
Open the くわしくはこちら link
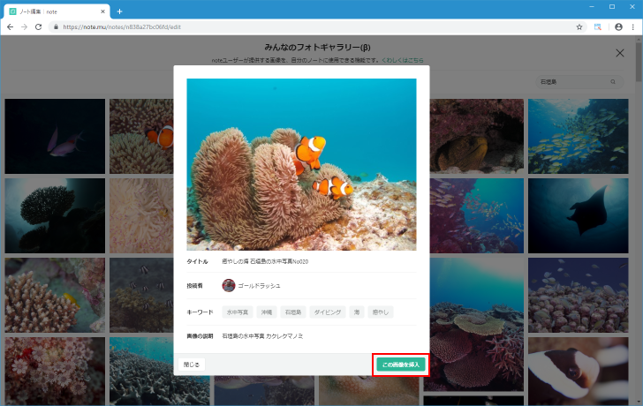click(x=402, y=60)
